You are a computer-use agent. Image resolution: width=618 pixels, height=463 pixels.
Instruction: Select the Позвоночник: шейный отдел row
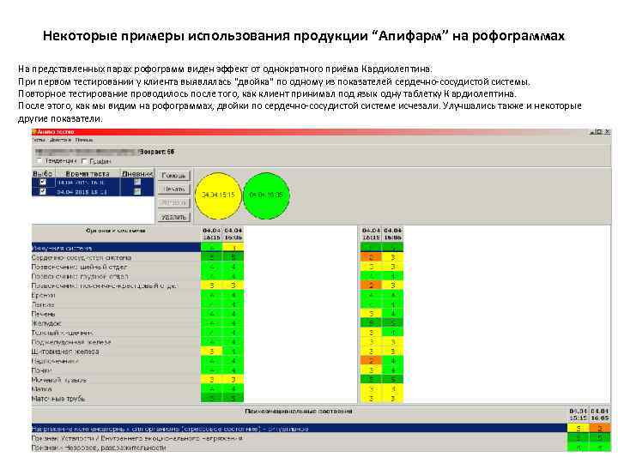coord(116,267)
